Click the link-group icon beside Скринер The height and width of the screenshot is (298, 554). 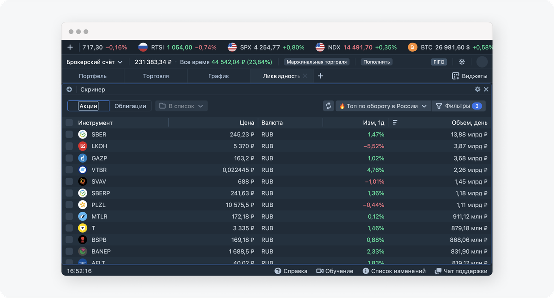pos(69,89)
